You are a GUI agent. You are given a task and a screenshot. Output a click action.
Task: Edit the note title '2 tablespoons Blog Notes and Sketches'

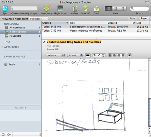(74, 42)
